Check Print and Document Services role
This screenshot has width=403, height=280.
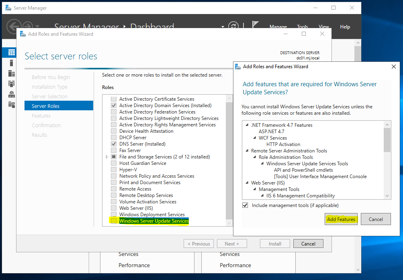[x=114, y=183]
